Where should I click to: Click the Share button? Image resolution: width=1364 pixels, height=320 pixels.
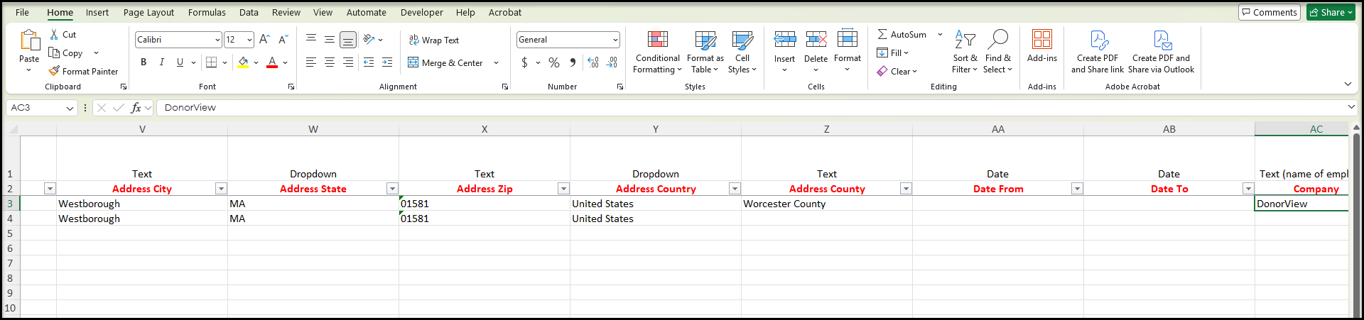click(x=1331, y=12)
